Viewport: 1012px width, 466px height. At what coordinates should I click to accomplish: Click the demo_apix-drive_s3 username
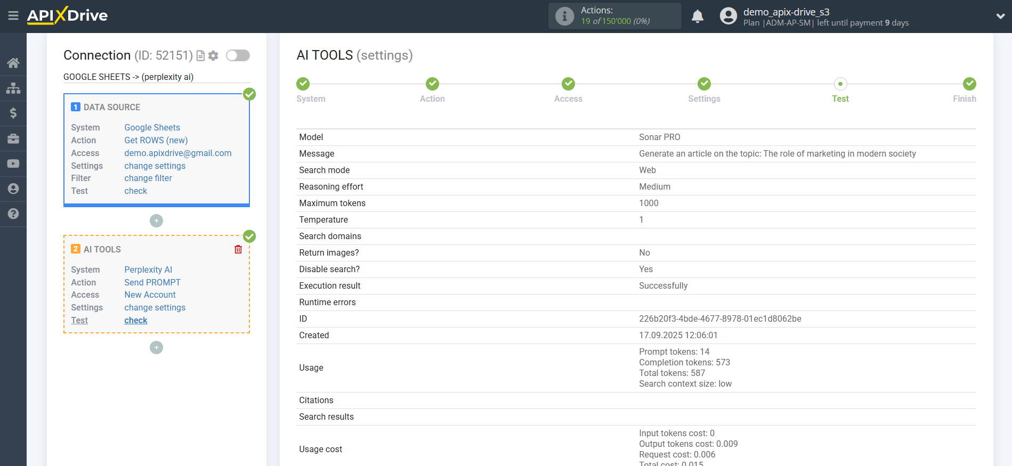(786, 12)
